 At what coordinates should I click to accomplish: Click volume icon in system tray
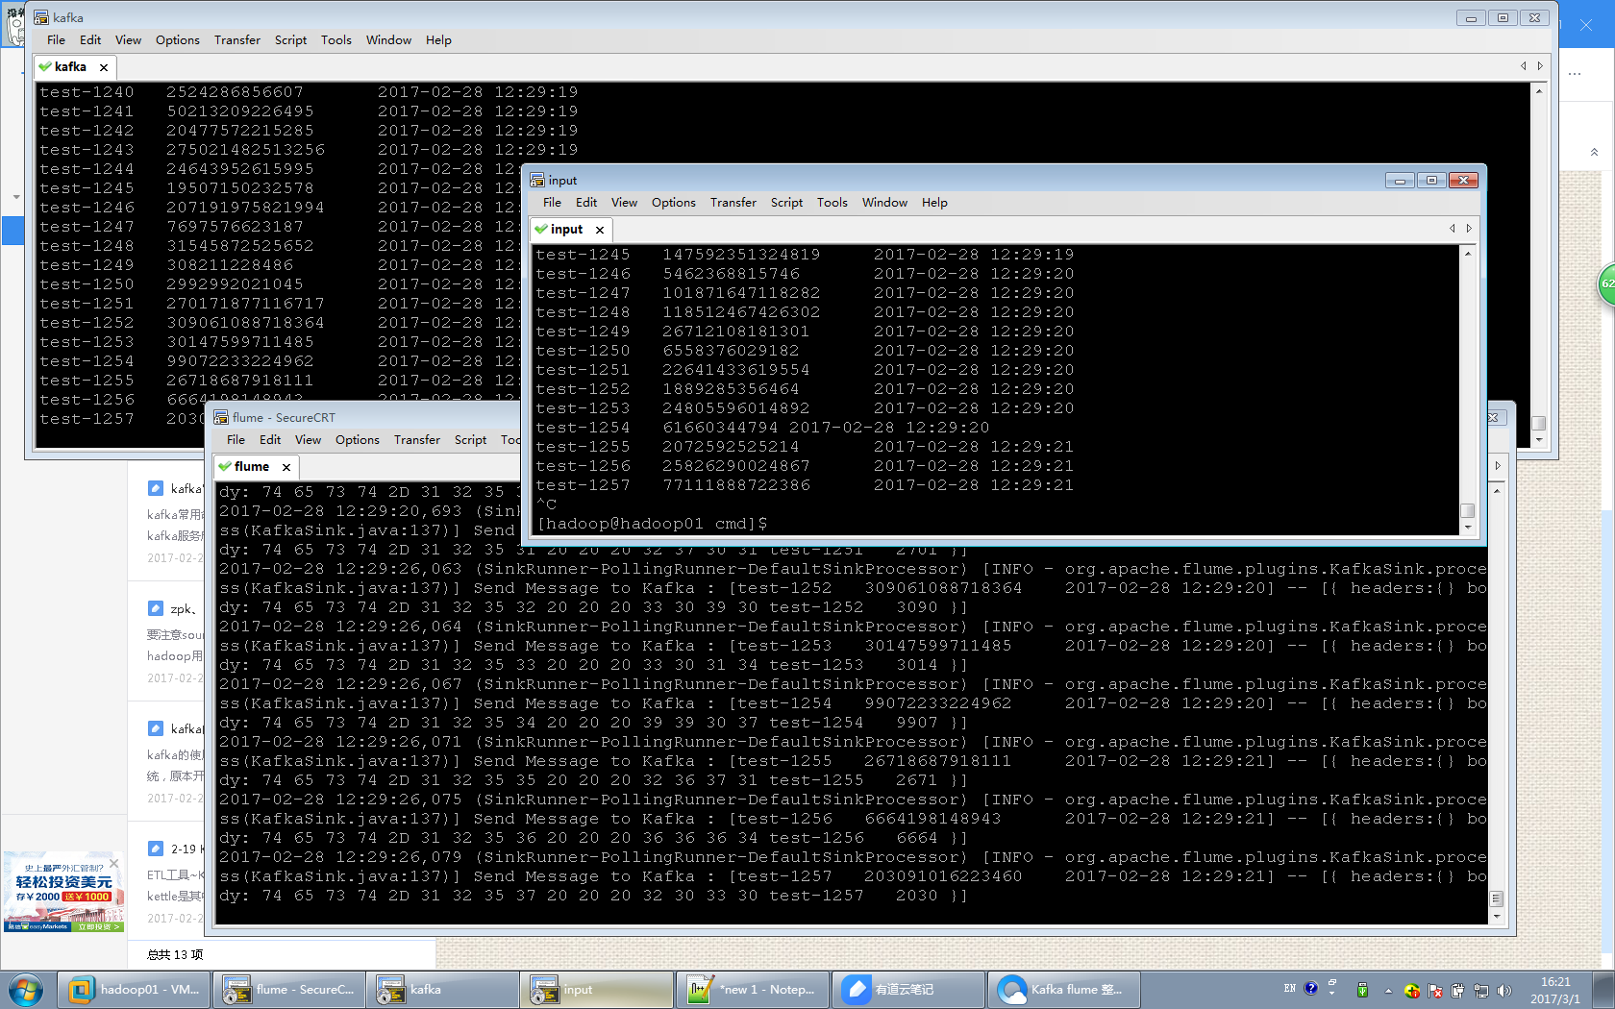1504,990
